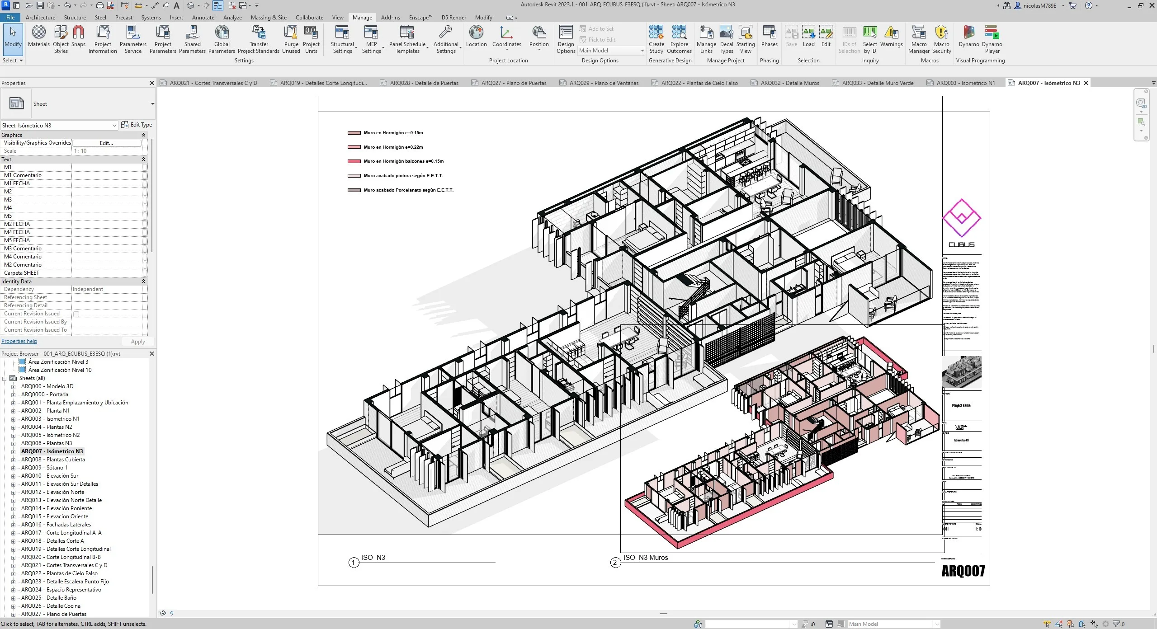The height and width of the screenshot is (629, 1157).
Task: Collapse the Identity Data group
Action: (x=143, y=282)
